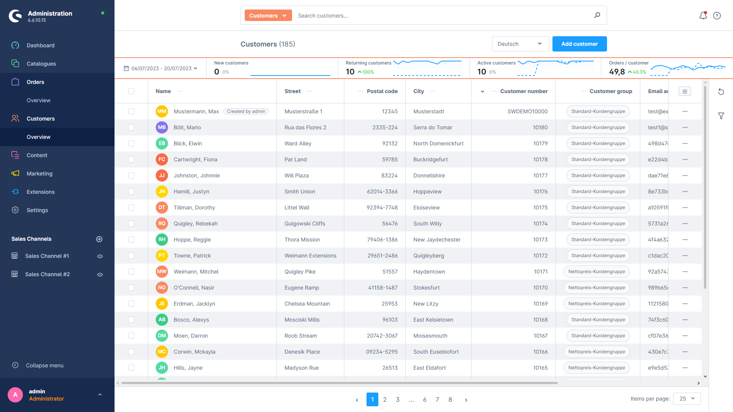Refresh the customer list with reload icon
Image resolution: width=733 pixels, height=412 pixels.
(721, 92)
